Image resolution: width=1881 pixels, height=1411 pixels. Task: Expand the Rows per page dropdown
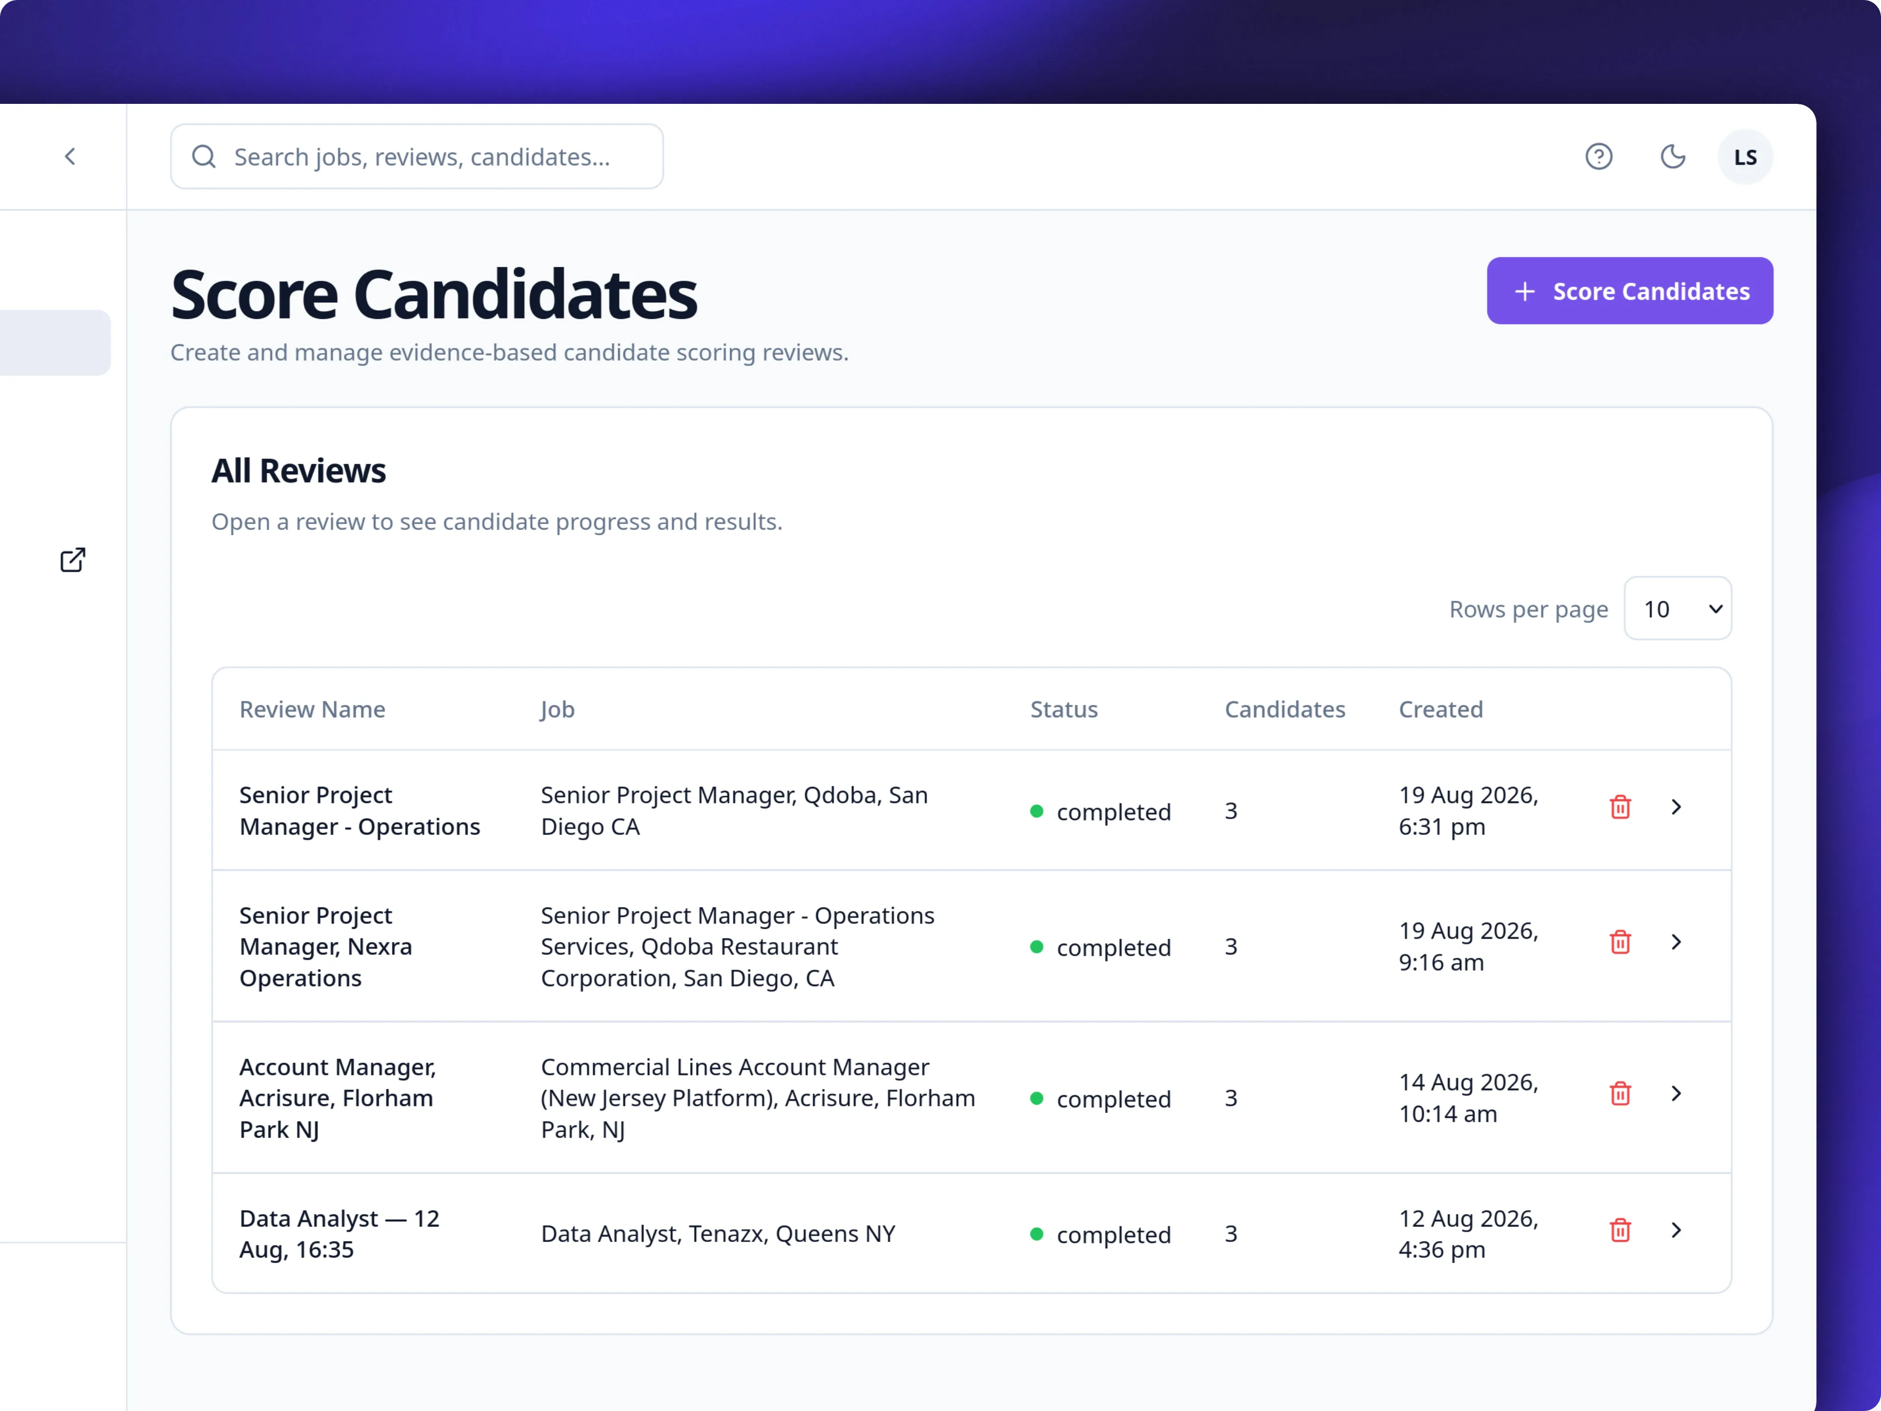pyautogui.click(x=1677, y=609)
